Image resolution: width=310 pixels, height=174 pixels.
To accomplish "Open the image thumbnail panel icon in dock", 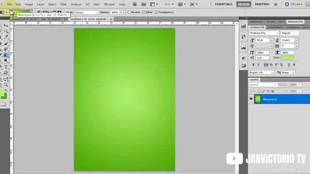I will click(243, 47).
